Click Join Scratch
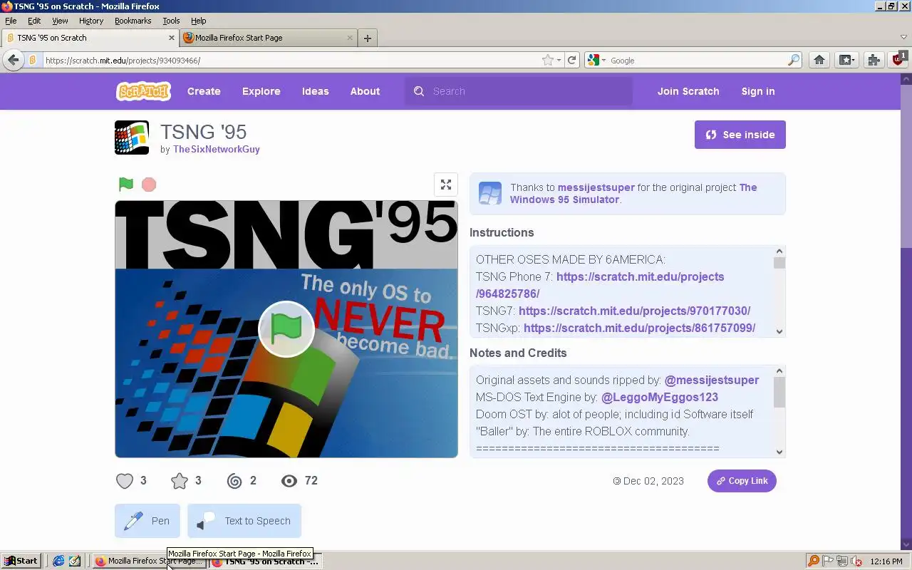The height and width of the screenshot is (570, 912). (x=688, y=91)
